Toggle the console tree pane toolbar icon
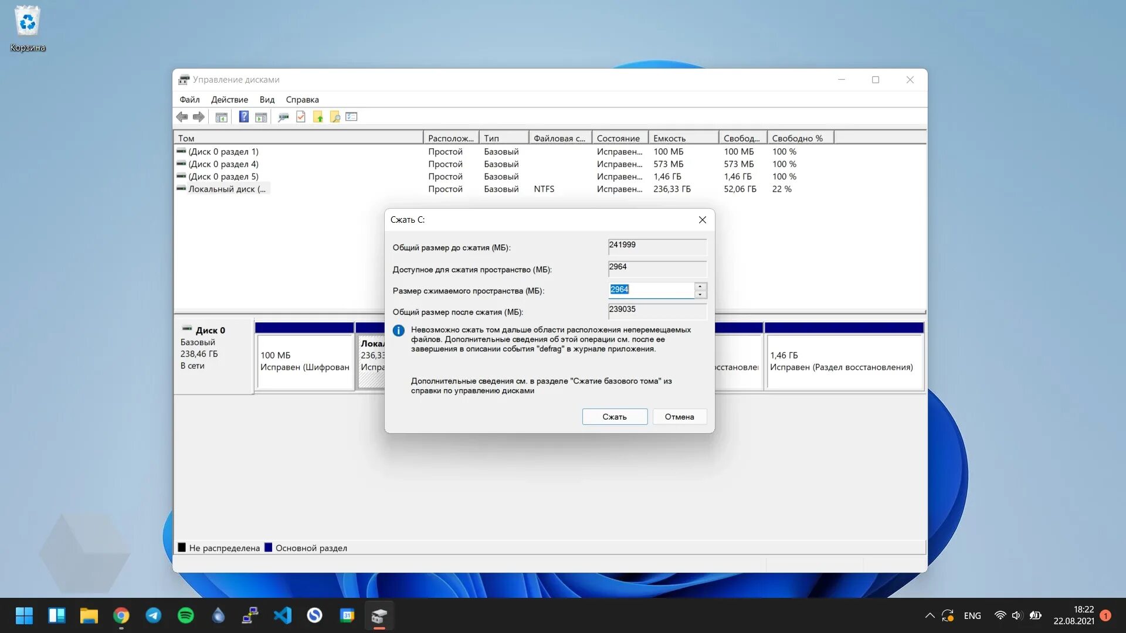Image resolution: width=1126 pixels, height=633 pixels. coord(221,117)
